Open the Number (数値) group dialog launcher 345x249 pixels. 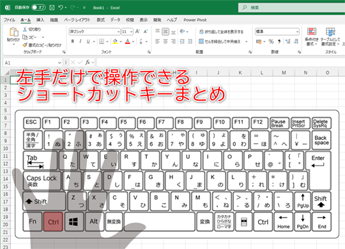tap(299, 52)
